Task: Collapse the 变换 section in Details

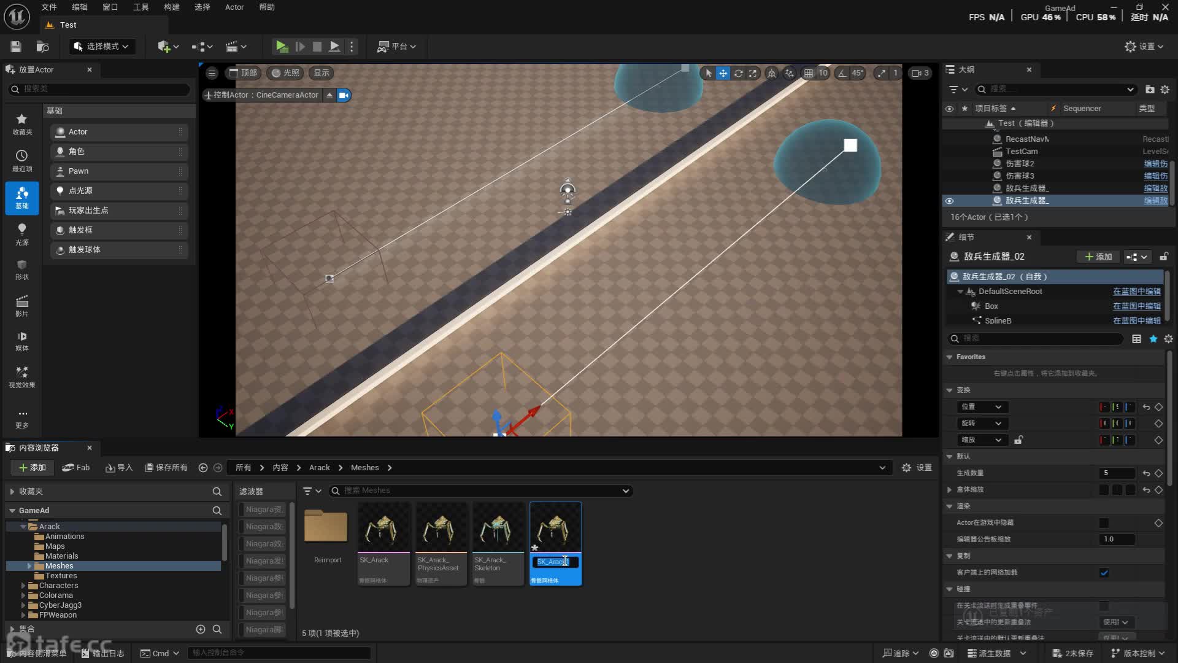Action: pos(950,390)
